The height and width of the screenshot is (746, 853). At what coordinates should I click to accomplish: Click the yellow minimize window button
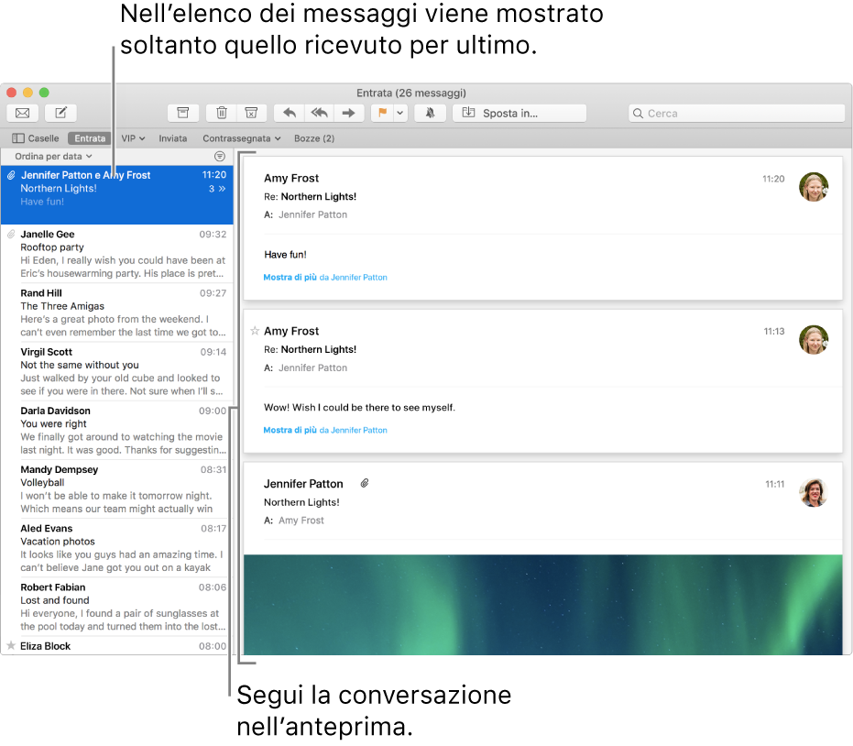pos(27,93)
